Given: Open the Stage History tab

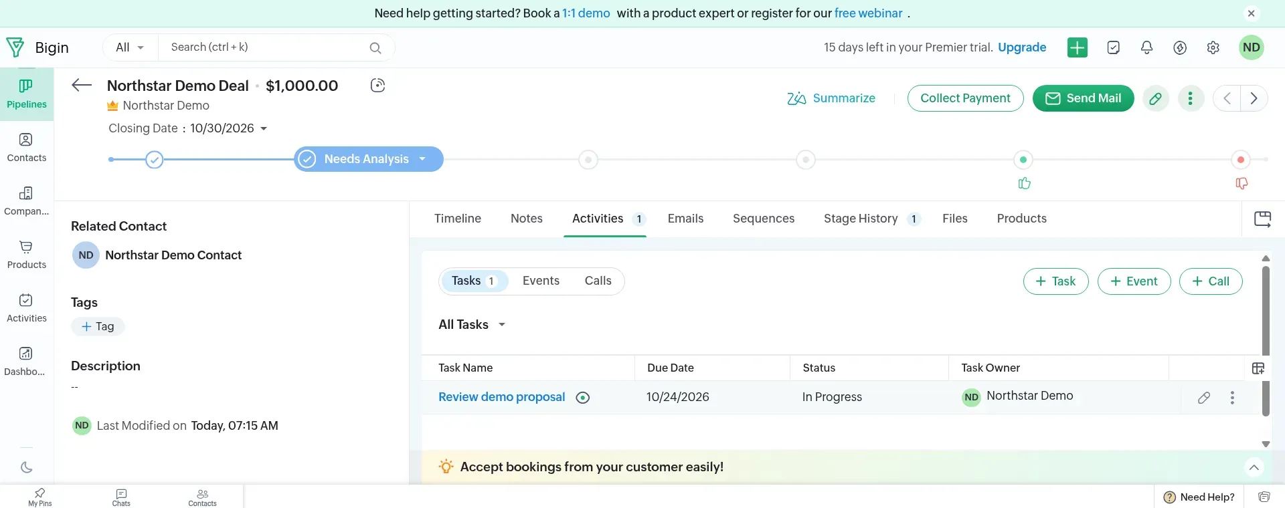Looking at the screenshot, I should point(872,219).
